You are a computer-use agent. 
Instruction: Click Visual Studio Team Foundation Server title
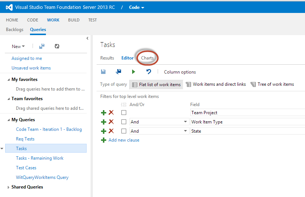pyautogui.click(x=65, y=7)
